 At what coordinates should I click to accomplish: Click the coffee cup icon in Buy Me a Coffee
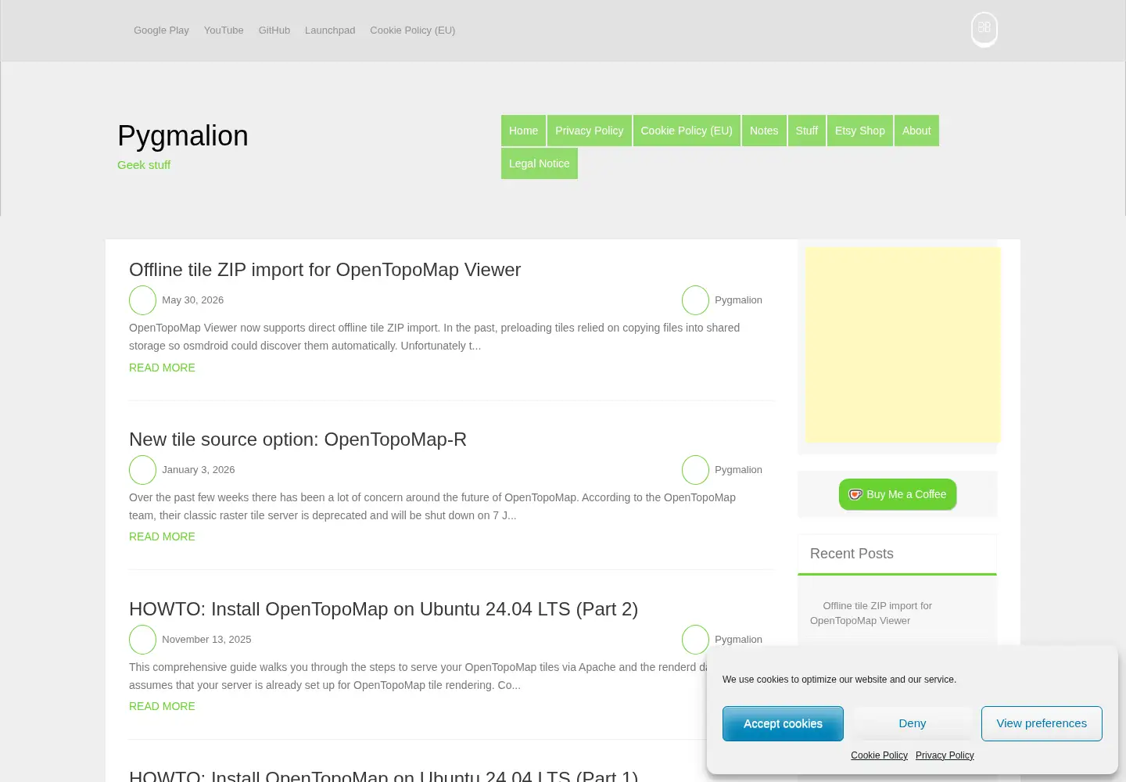click(855, 494)
